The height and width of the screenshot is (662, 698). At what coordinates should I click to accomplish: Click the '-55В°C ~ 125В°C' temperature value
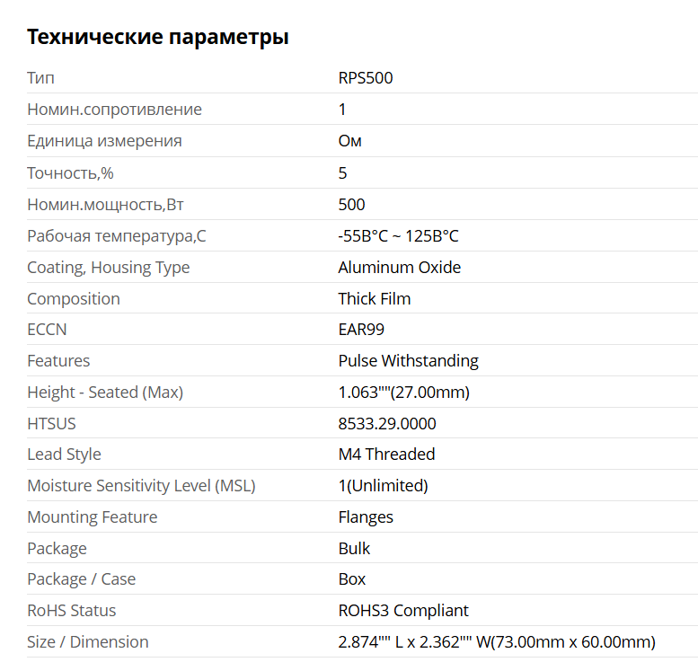point(398,236)
